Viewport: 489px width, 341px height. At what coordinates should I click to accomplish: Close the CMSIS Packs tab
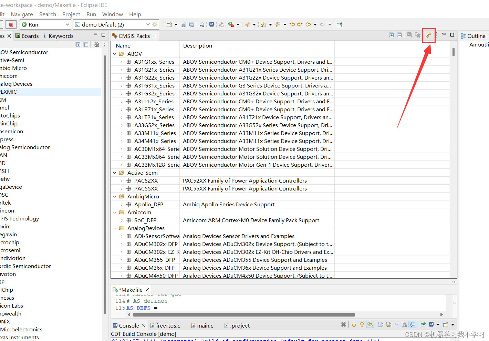[x=154, y=36]
